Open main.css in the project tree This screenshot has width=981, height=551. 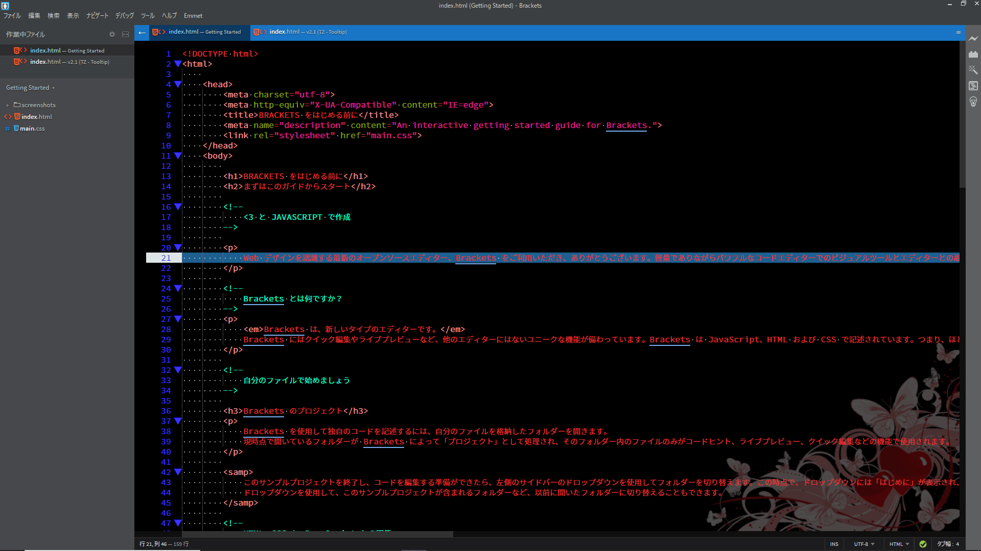coord(32,129)
